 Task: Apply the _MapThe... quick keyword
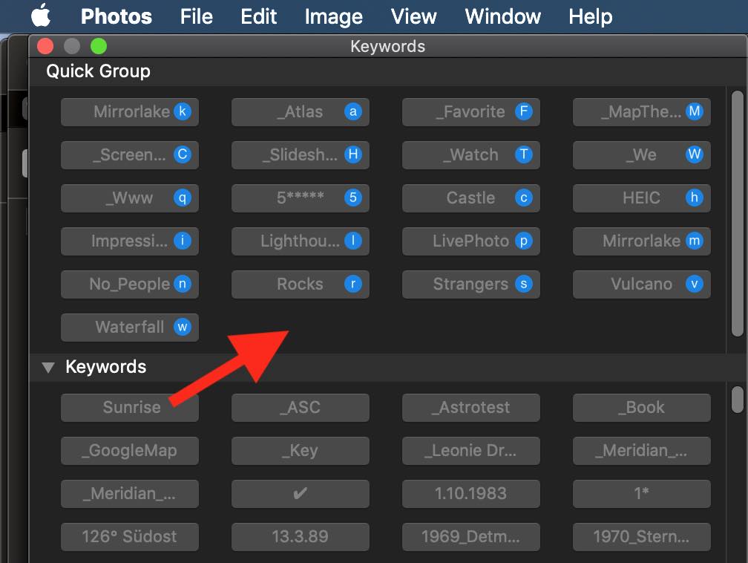(x=642, y=111)
